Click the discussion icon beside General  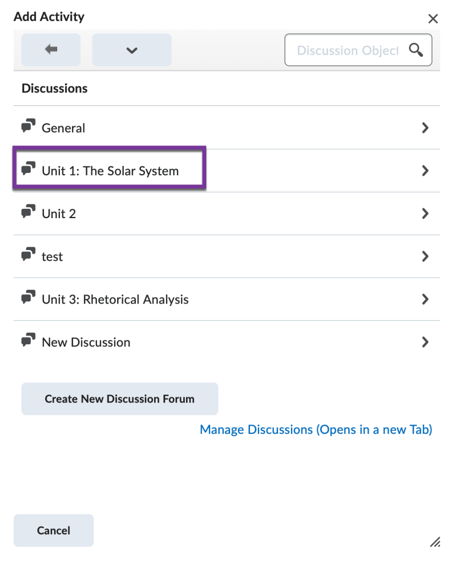point(28,126)
